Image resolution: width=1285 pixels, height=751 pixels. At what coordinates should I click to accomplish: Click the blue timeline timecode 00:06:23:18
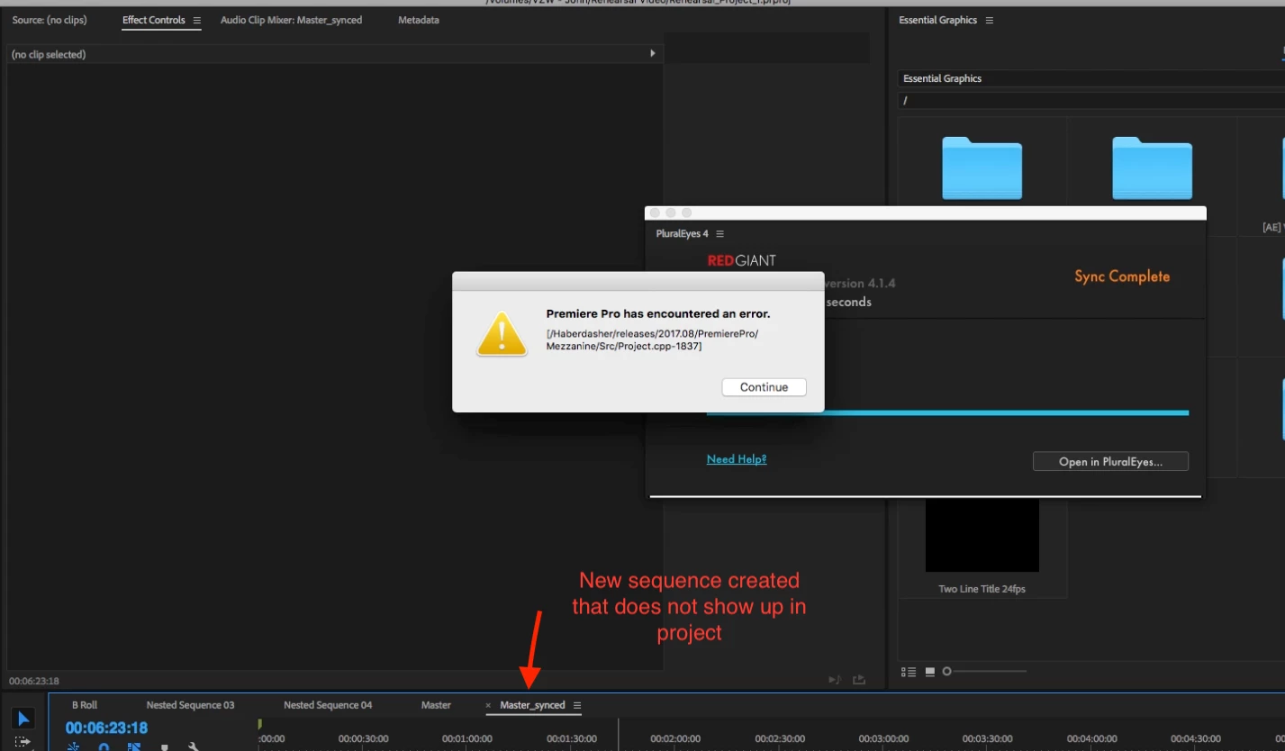pyautogui.click(x=106, y=728)
